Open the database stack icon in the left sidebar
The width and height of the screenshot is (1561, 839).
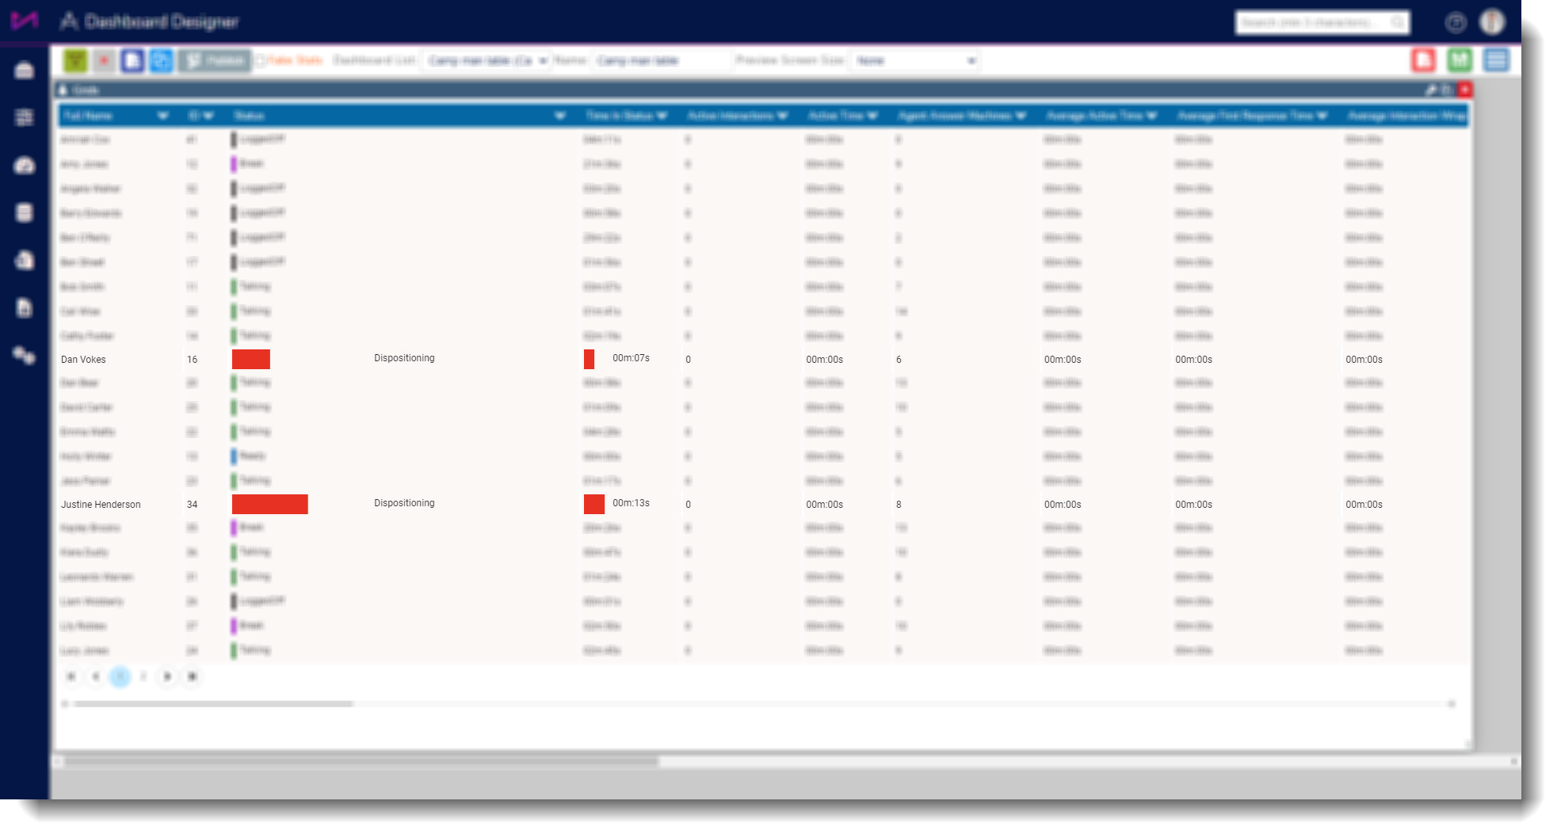coord(25,212)
